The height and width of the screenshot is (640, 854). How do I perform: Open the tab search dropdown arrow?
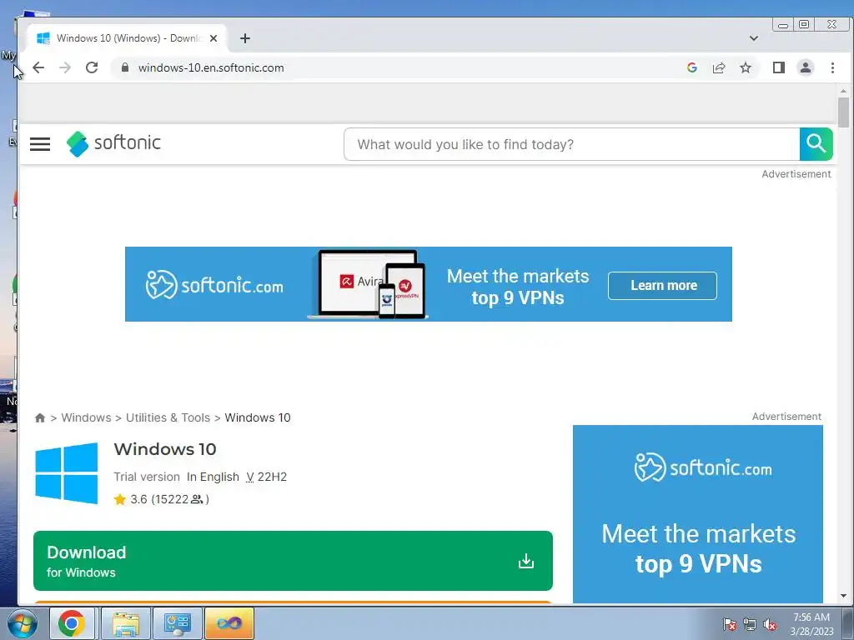pos(754,38)
